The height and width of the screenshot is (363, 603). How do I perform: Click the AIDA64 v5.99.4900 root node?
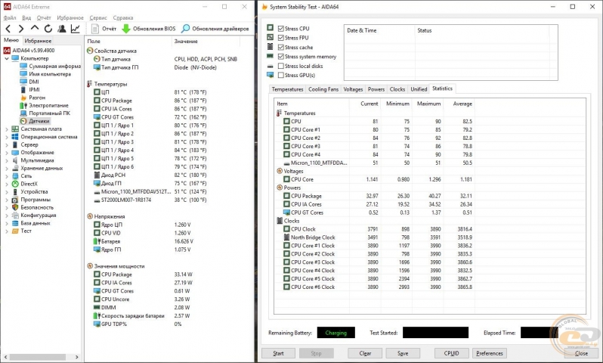coord(29,51)
